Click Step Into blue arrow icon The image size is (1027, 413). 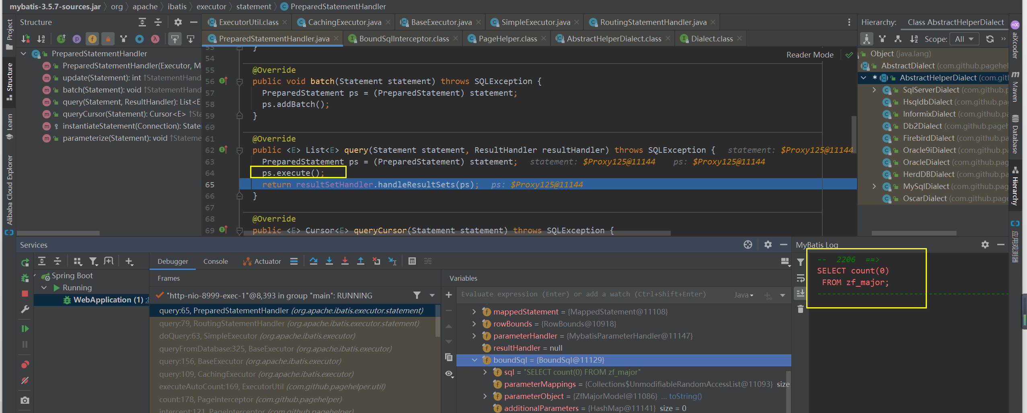[329, 261]
